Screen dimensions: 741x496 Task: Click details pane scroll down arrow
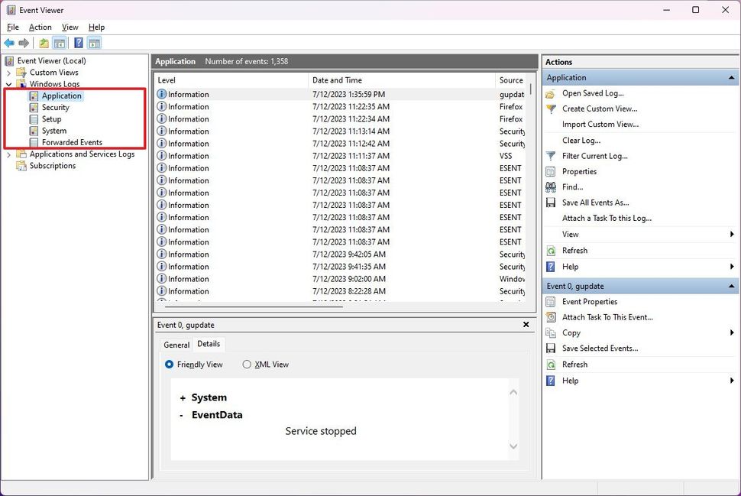(513, 447)
